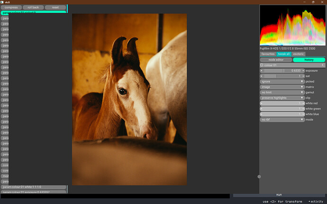Open the picked dropdown set to ignore
The width and height of the screenshot is (327, 204).
click(x=282, y=81)
